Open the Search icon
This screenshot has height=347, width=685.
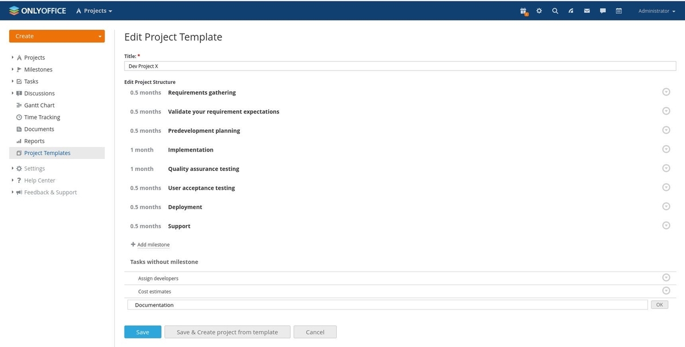(554, 10)
